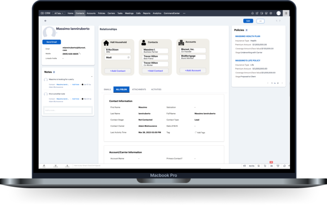Viewport: 327px width, 206px height.
Task: Click the announcements megaphone icon in bottom bar
Action: click(244, 166)
